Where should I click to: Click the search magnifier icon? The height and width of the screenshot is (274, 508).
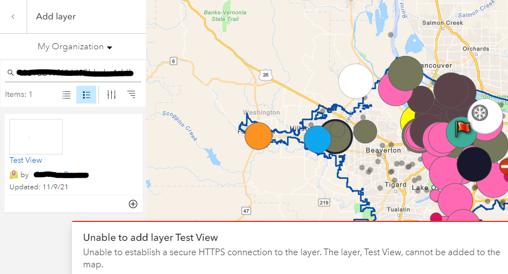pyautogui.click(x=10, y=73)
